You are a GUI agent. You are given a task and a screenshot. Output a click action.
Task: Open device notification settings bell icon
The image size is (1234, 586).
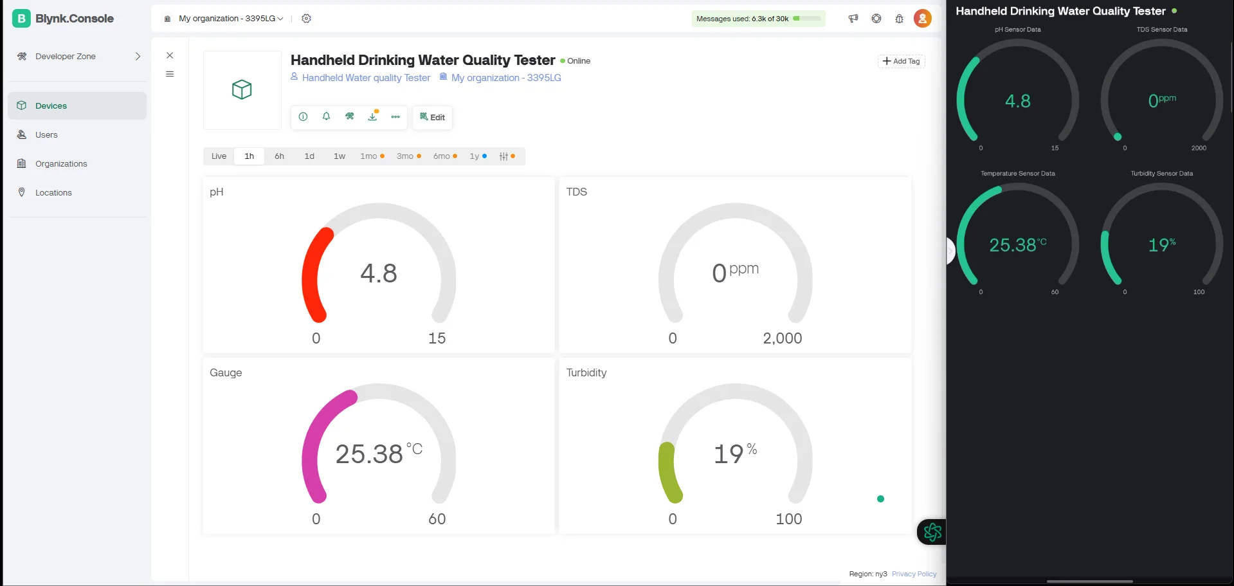click(x=326, y=116)
